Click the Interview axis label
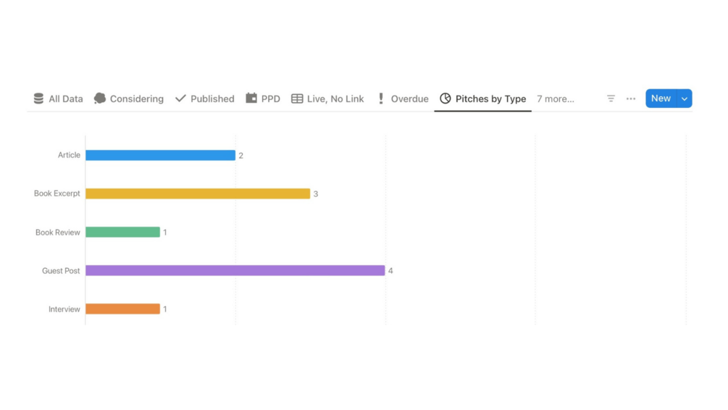Viewport: 728px width, 410px height. click(64, 309)
